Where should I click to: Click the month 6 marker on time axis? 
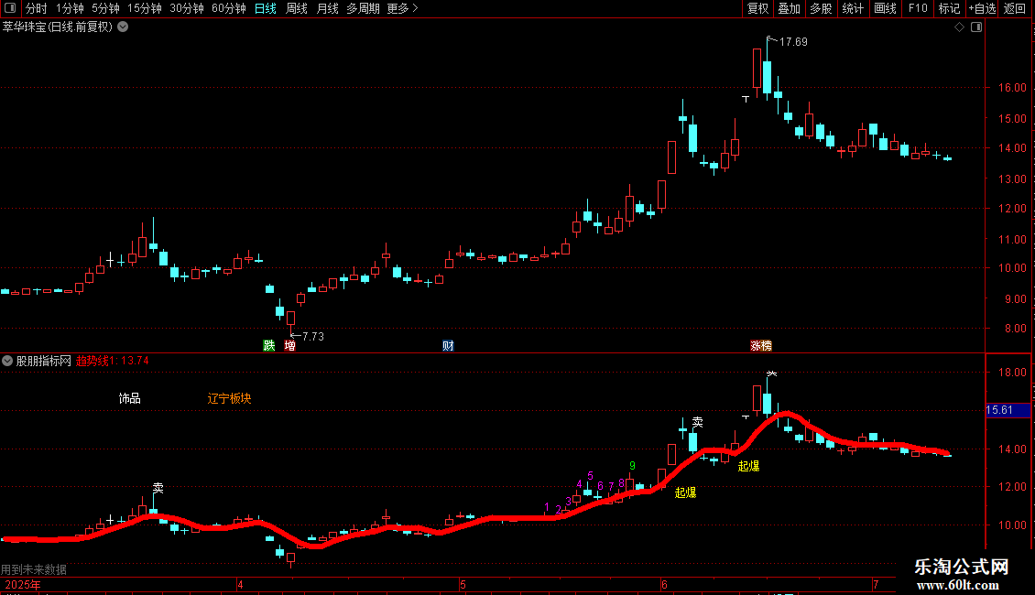coord(664,585)
